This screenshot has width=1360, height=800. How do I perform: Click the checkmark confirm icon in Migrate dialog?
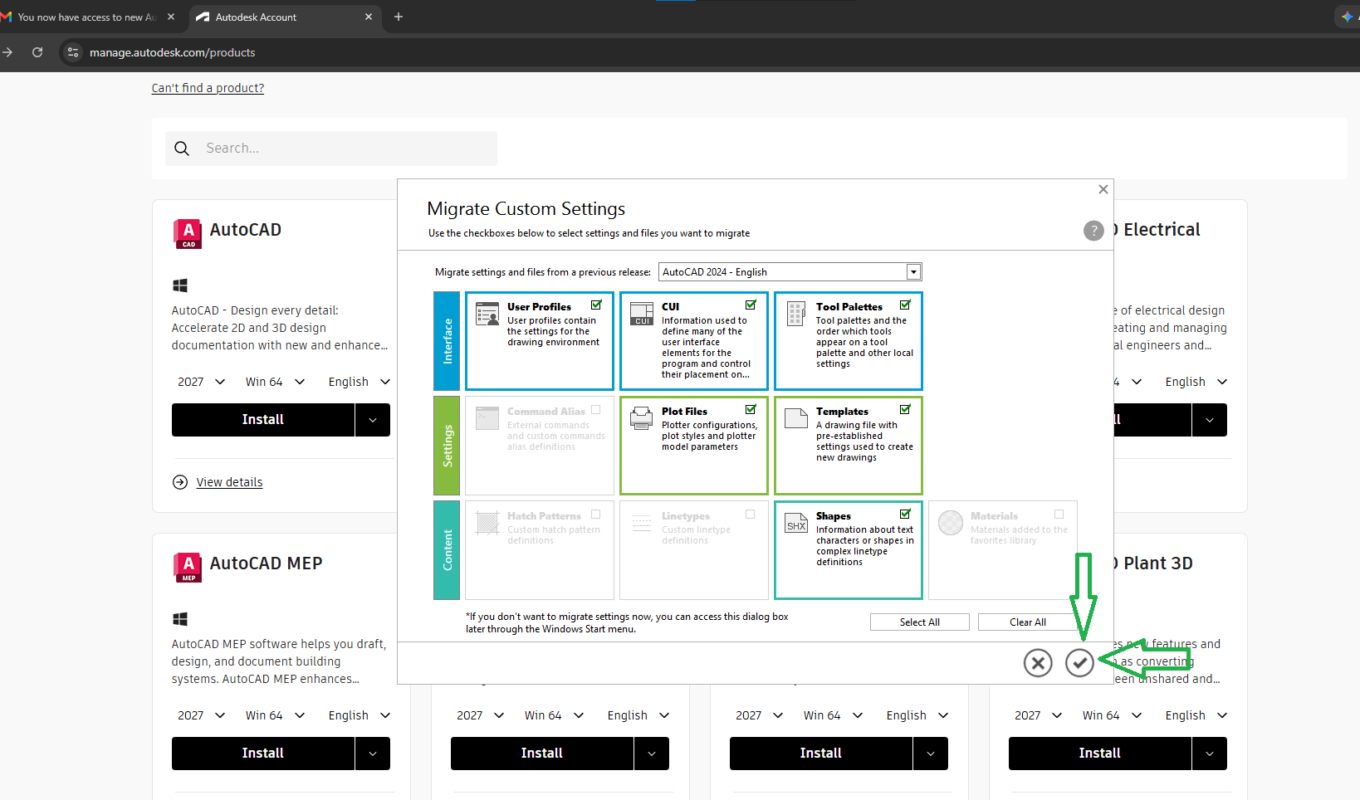tap(1079, 662)
